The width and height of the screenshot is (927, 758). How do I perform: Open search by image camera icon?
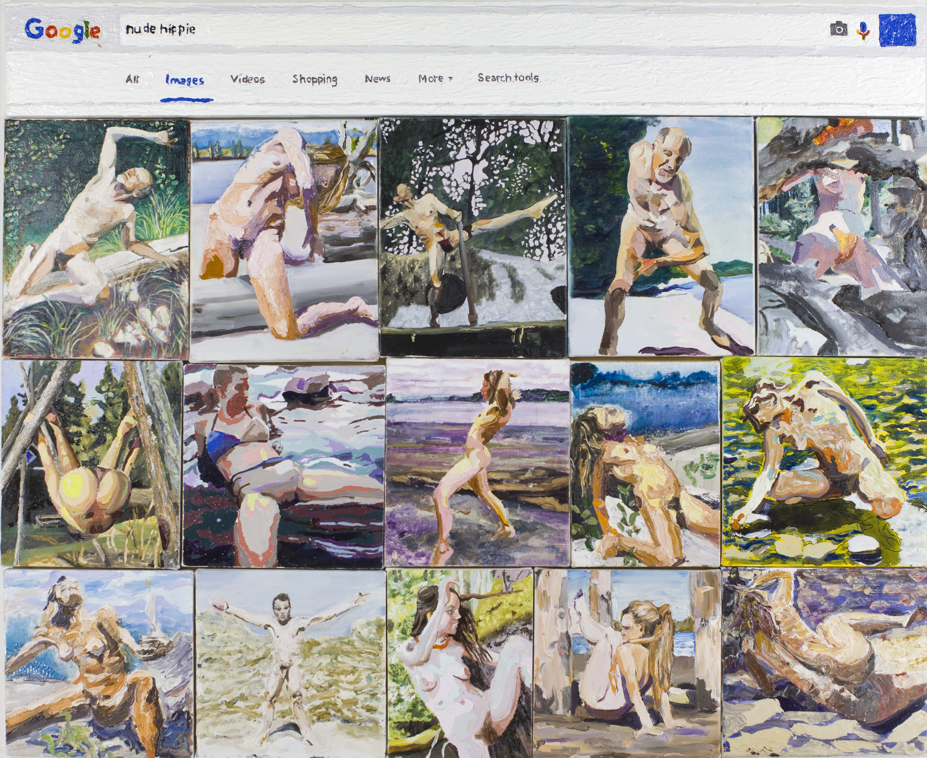[838, 29]
